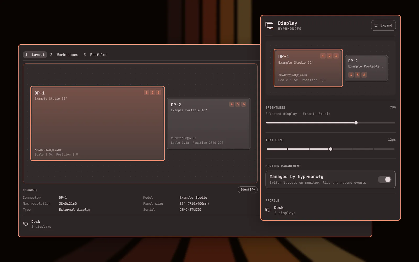Switch to the Layout tab
The image size is (419, 262).
coord(35,55)
